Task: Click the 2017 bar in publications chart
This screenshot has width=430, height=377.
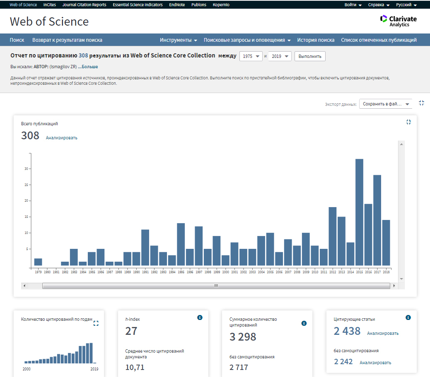Action: [x=377, y=220]
